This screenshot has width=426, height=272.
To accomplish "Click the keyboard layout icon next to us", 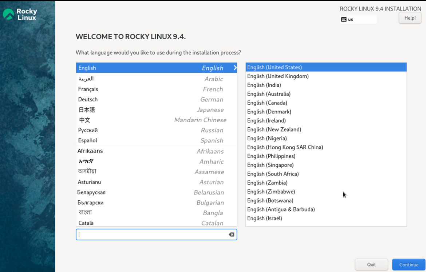I will [x=344, y=19].
